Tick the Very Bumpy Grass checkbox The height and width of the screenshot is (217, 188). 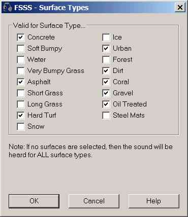21,71
